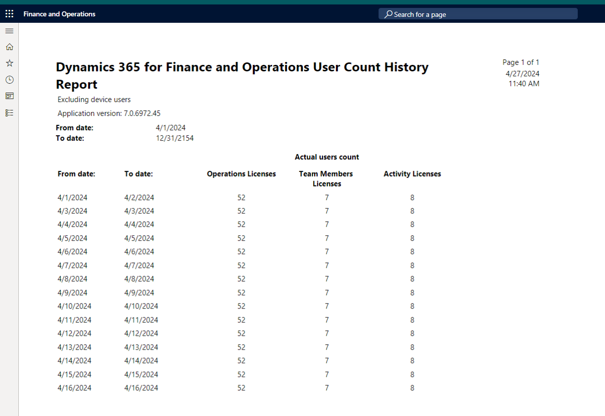Click the report time 11:40 AM

(x=524, y=84)
